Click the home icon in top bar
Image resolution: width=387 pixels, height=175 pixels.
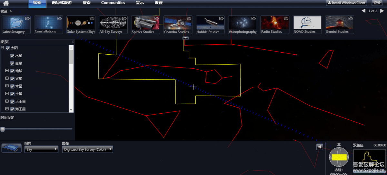coord(6,3)
